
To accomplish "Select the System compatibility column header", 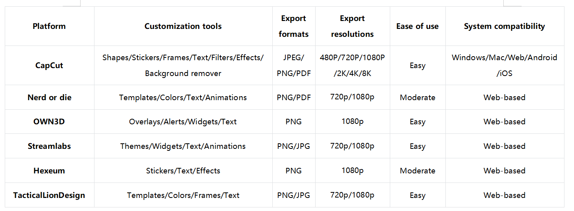I will click(x=504, y=27).
